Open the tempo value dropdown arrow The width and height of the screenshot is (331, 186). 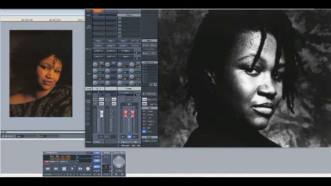tap(110, 166)
